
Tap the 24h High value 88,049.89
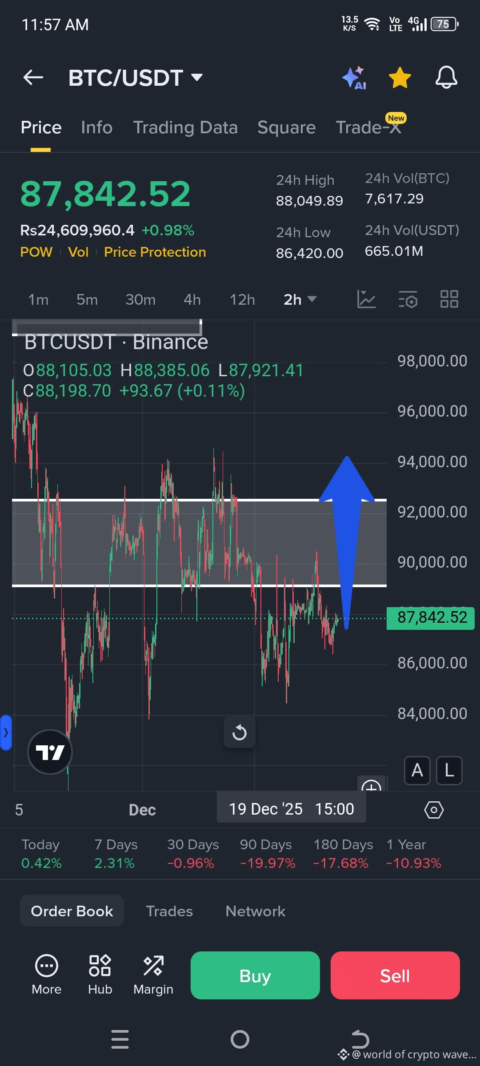[x=309, y=201]
